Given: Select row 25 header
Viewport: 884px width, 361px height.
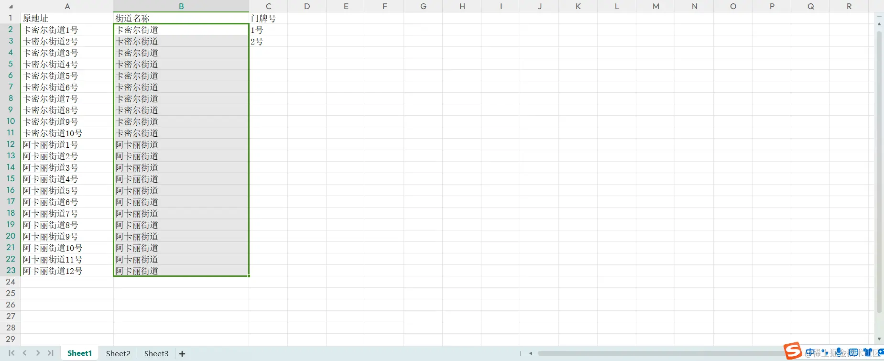Looking at the screenshot, I should point(11,293).
